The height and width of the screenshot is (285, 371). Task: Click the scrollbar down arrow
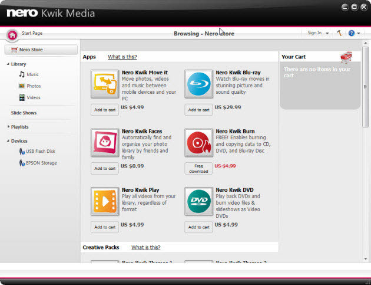(x=366, y=259)
